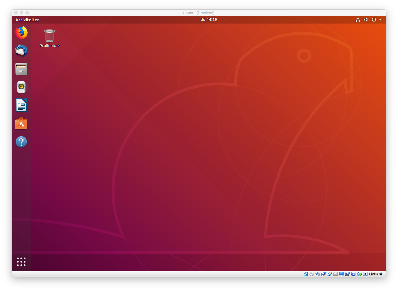Click the wired network icon in top bar
398x291 pixels.
coord(358,20)
